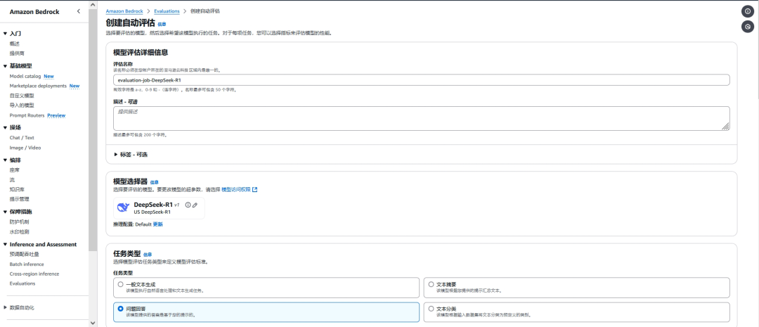The image size is (759, 327).
Task: Open Image / Video playground
Action: click(25, 147)
